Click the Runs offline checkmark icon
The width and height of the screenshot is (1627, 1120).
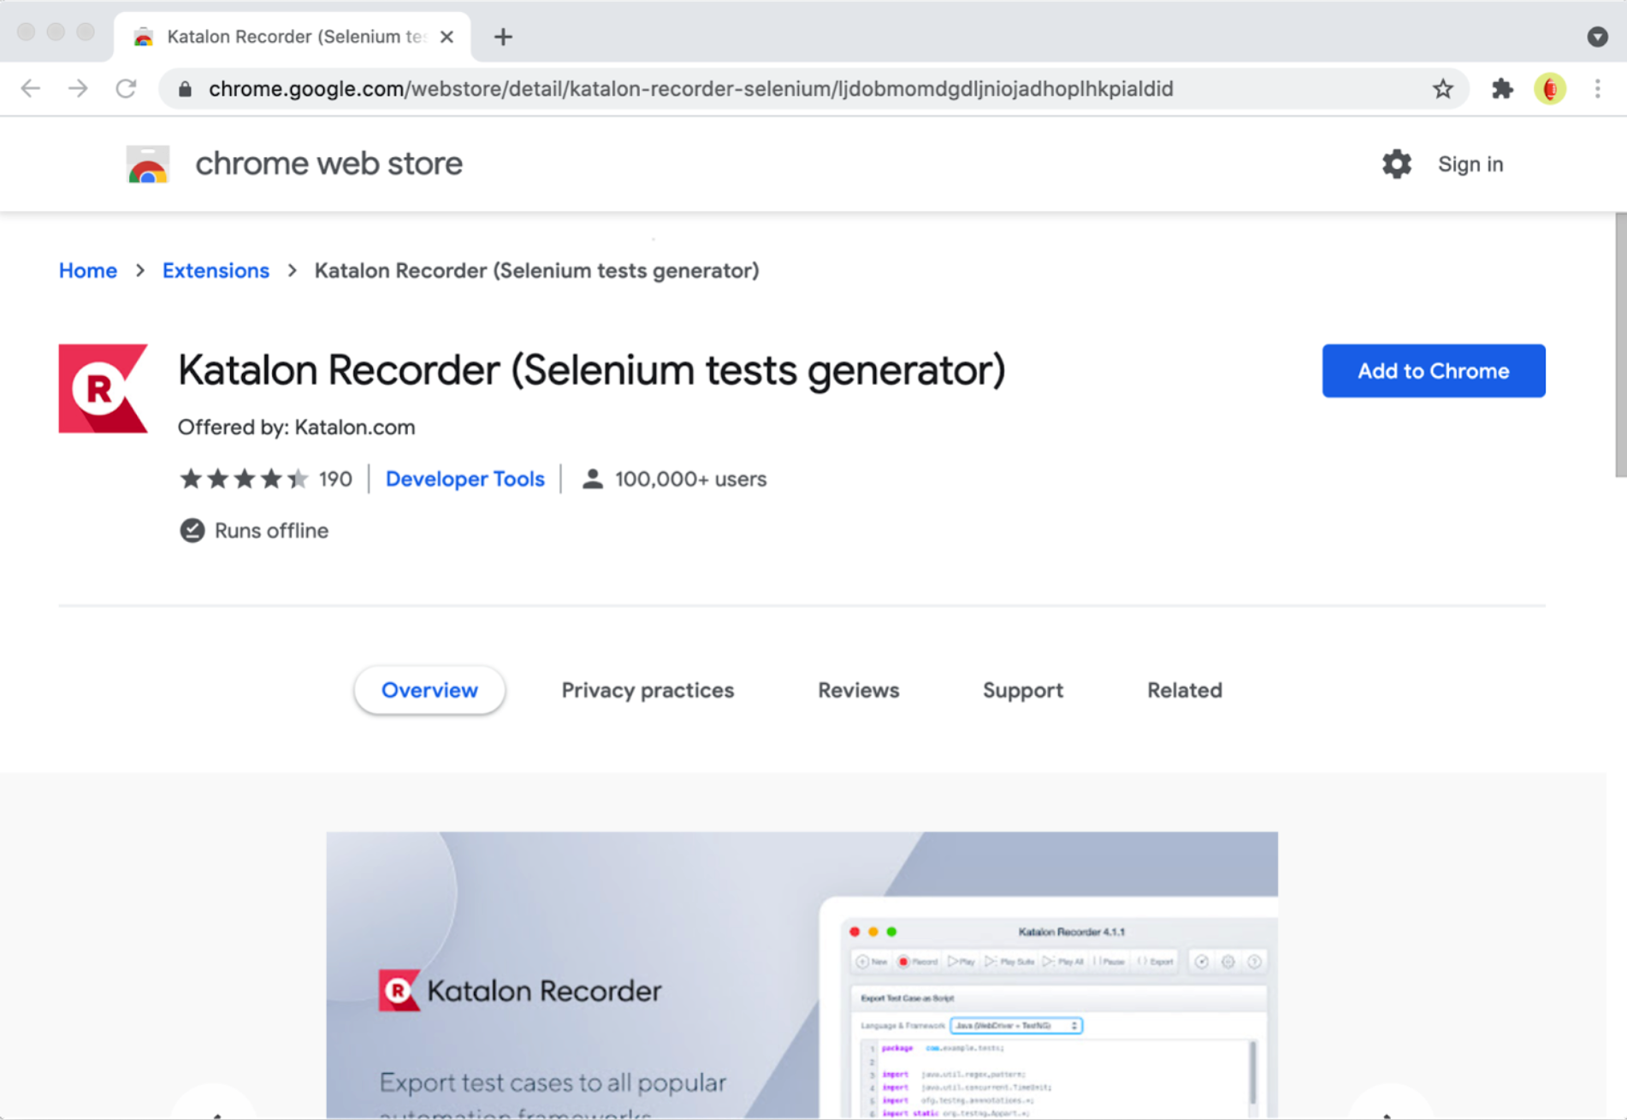pyautogui.click(x=192, y=531)
